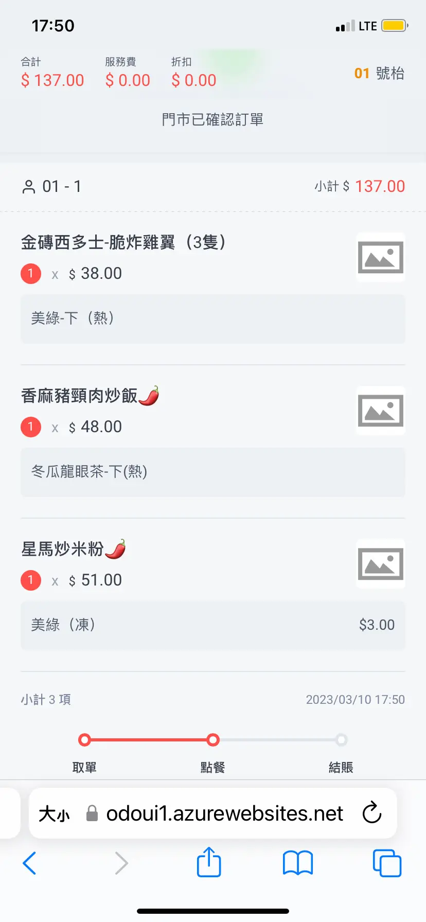This screenshot has height=922, width=426.
Task: Tap the 美綠-下（熱） drink option row
Action: 213,318
